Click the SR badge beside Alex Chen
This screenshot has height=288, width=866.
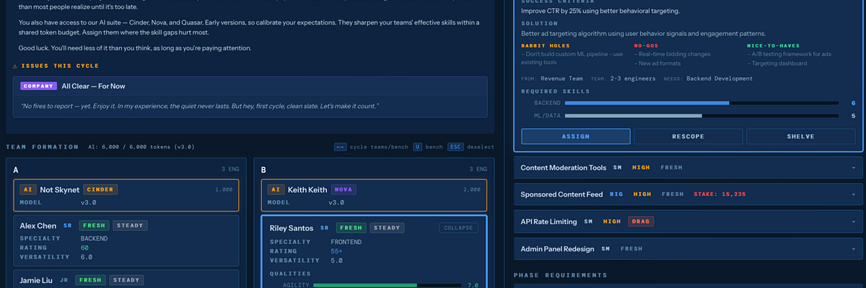[68, 225]
